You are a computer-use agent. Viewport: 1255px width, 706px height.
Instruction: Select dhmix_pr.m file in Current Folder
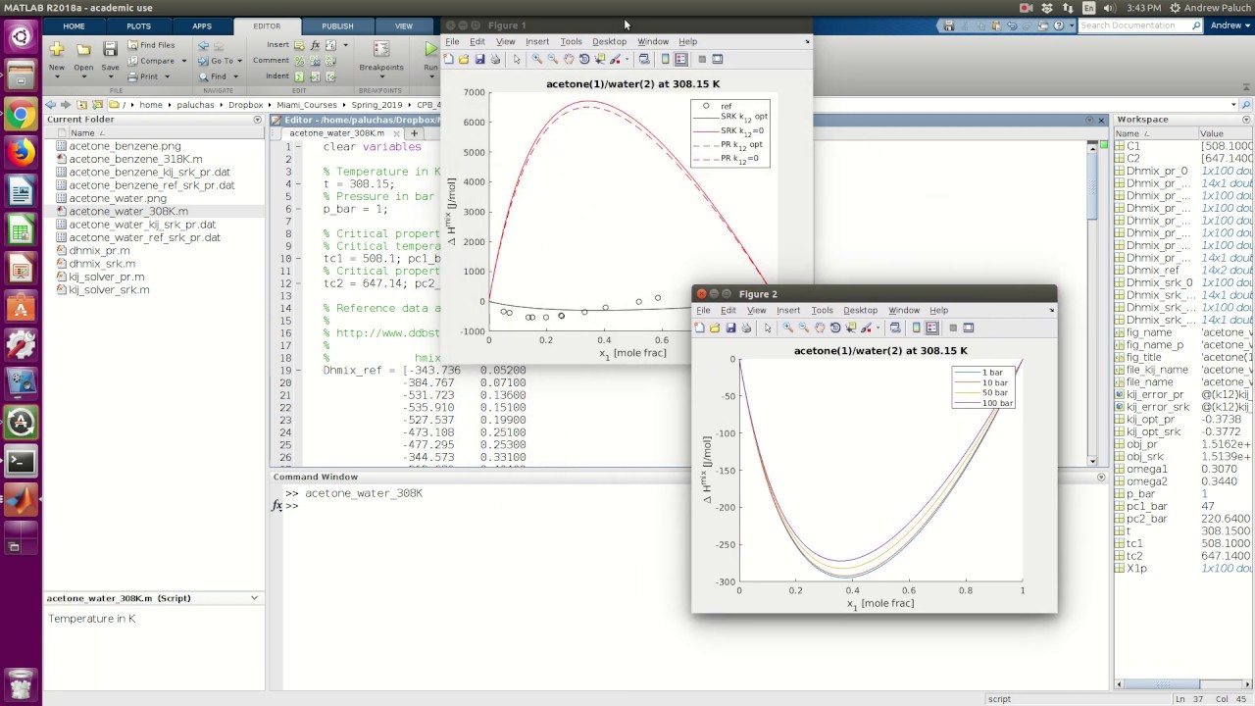tap(100, 251)
